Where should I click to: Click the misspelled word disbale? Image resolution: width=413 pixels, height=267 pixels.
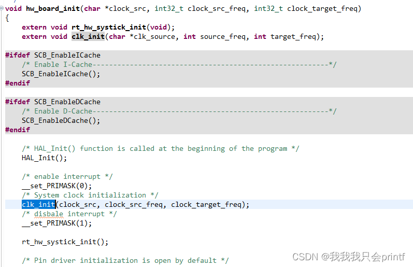click(49, 214)
